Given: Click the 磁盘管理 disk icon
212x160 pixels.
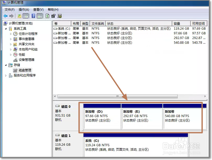Looking at the screenshot, I should point(15,70).
